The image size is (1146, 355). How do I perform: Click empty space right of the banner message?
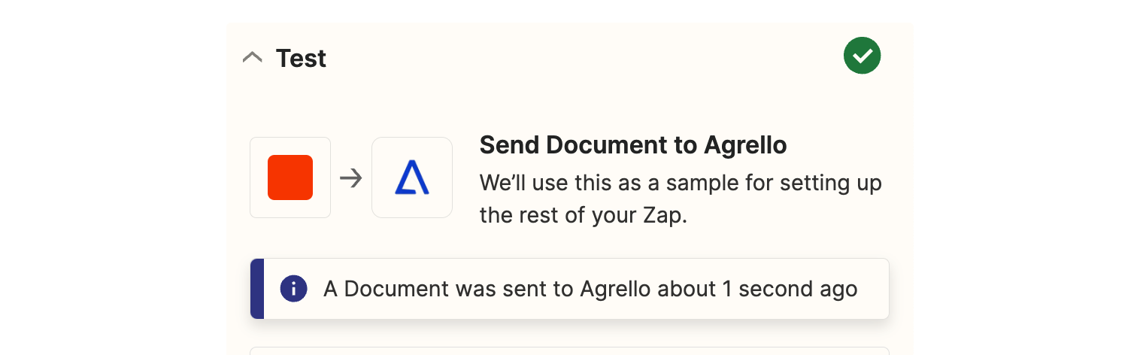[872, 289]
